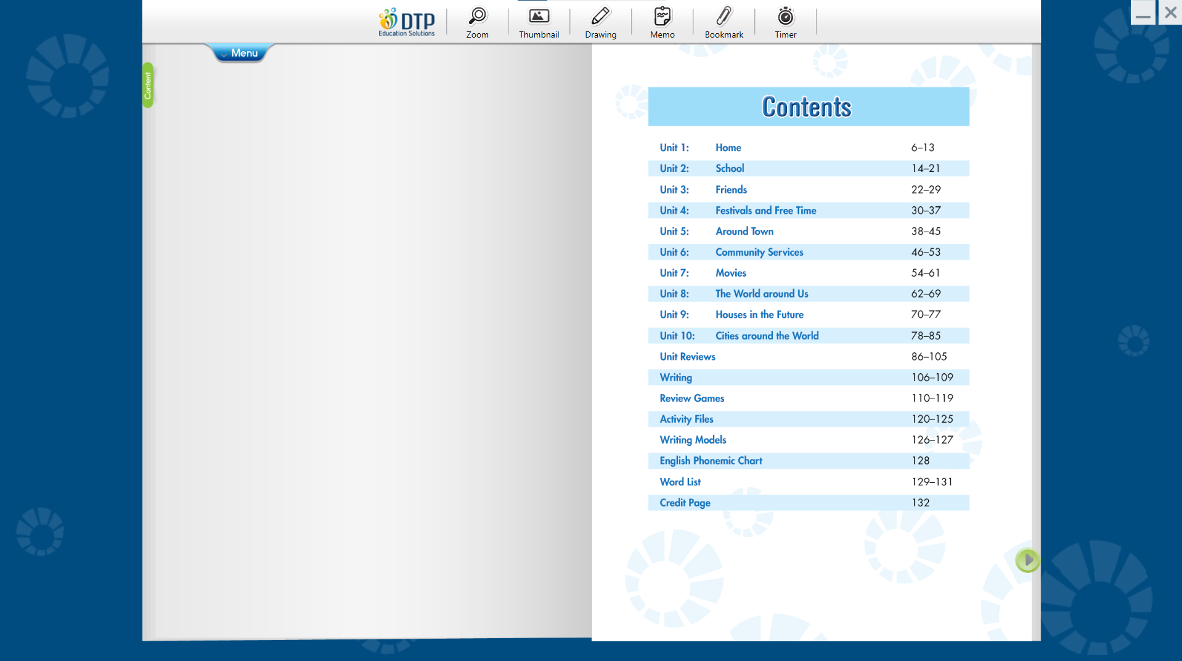This screenshot has height=661, width=1182.
Task: Close the e-book application
Action: click(1170, 12)
